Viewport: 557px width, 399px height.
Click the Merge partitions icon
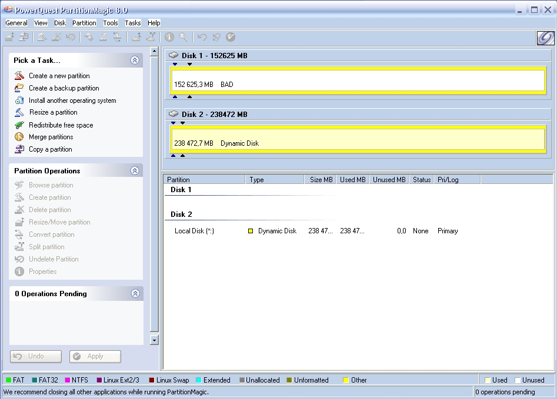19,137
